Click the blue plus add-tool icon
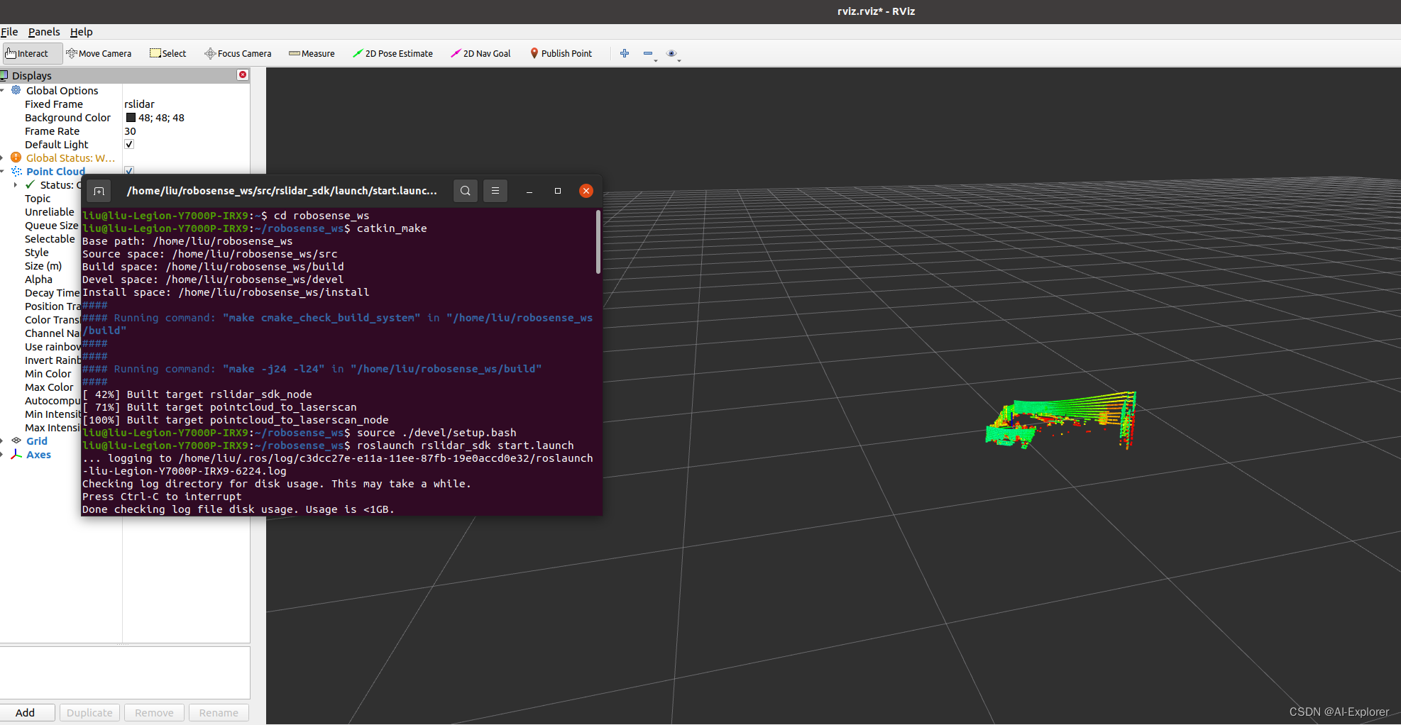Image resolution: width=1401 pixels, height=725 pixels. tap(625, 53)
